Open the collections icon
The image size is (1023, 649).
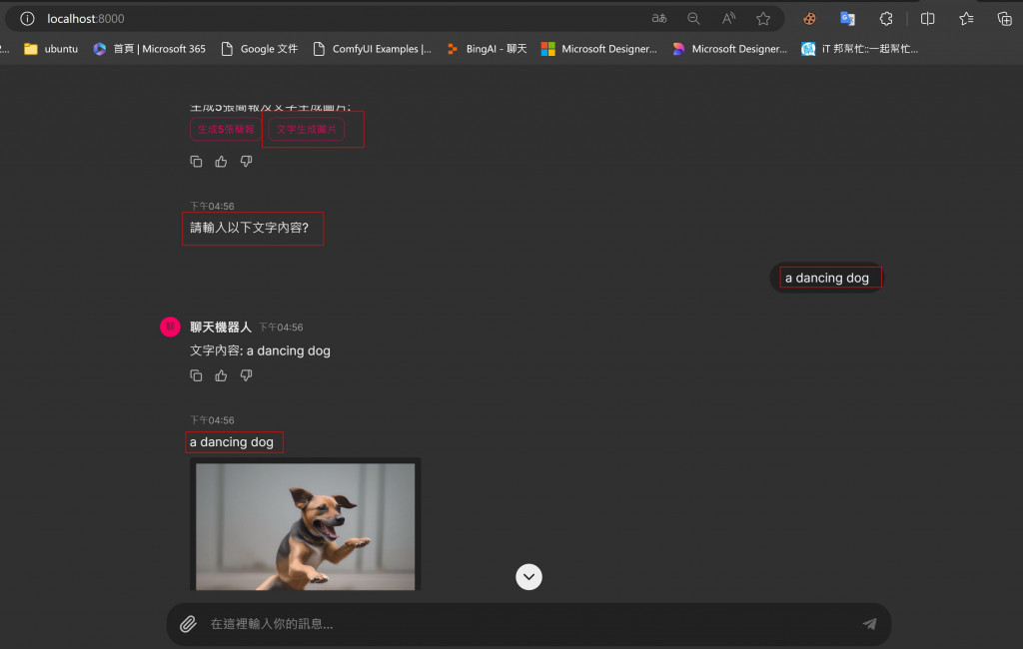(x=1004, y=18)
